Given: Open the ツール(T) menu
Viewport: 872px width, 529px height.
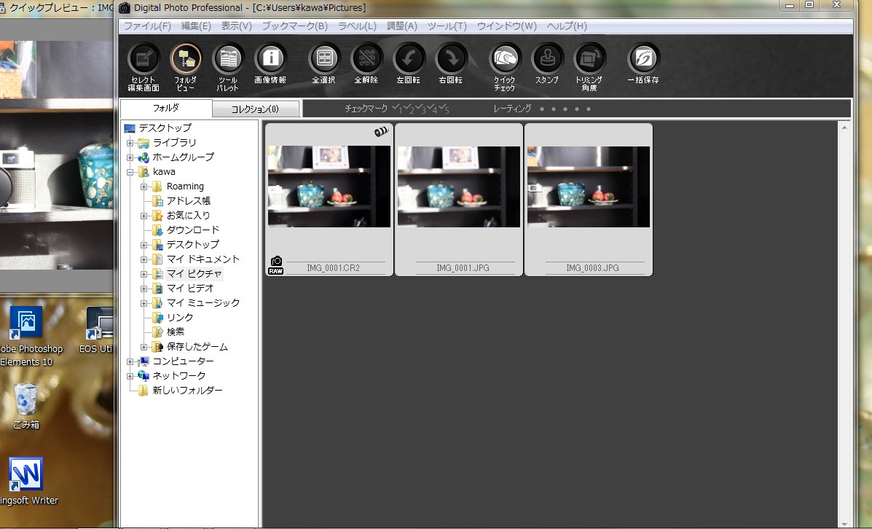Looking at the screenshot, I should tap(447, 26).
